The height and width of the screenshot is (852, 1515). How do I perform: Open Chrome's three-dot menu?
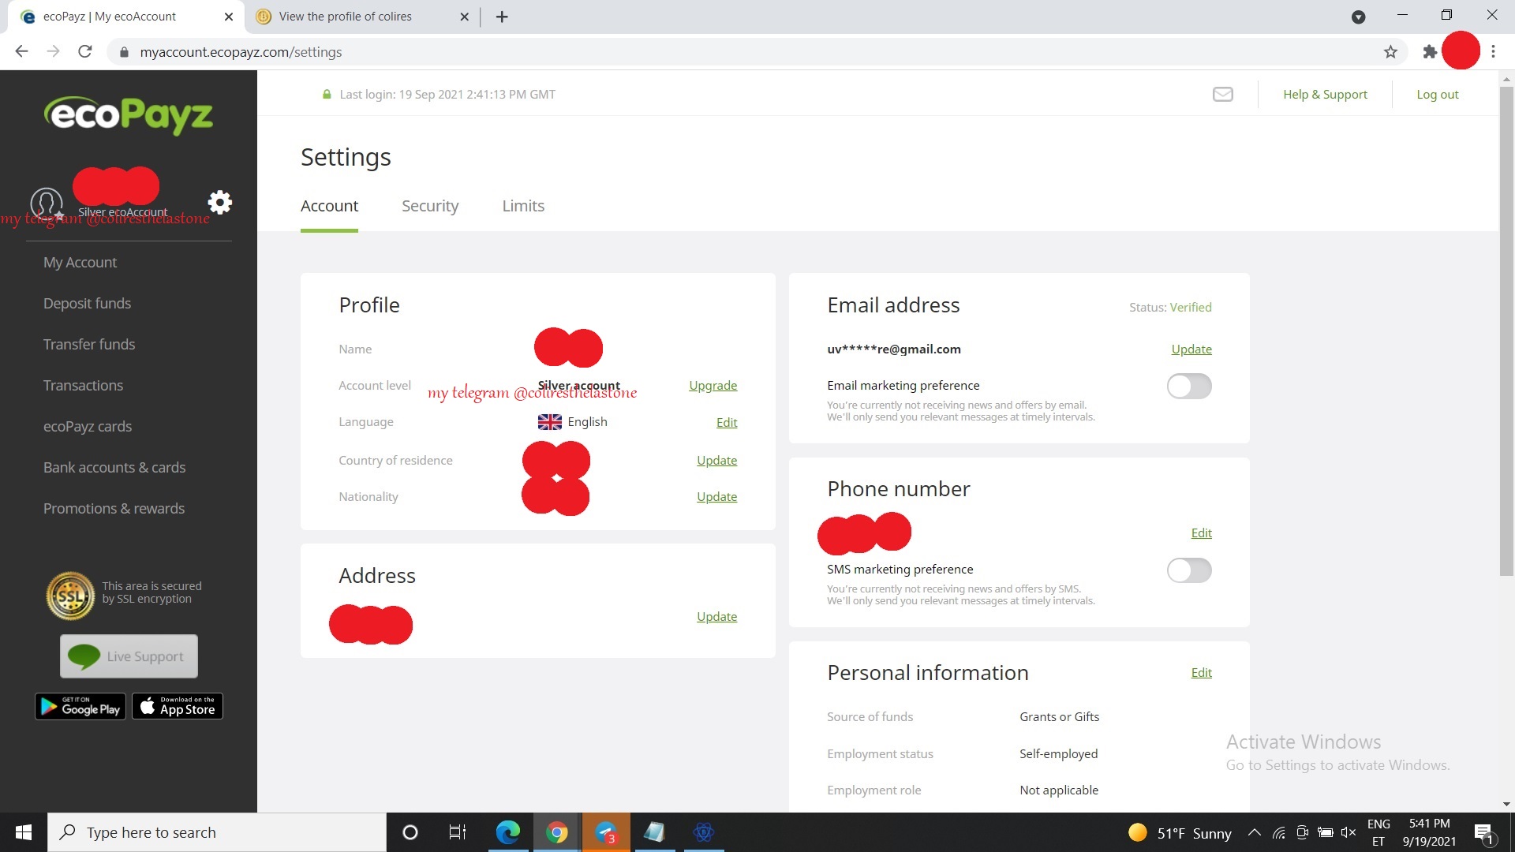1493,52
